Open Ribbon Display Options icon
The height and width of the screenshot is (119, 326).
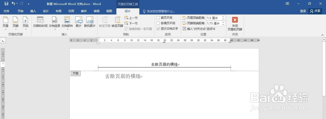(287, 4)
